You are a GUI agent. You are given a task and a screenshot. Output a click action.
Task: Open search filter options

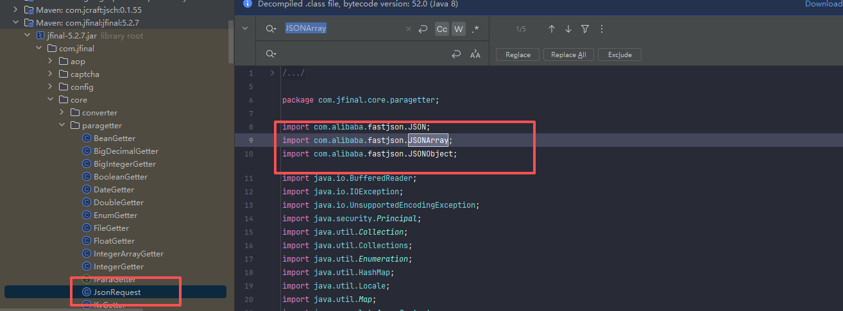click(x=585, y=29)
